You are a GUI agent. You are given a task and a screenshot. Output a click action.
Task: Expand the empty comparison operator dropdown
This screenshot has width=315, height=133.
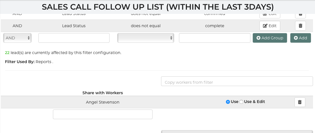pyautogui.click(x=145, y=38)
